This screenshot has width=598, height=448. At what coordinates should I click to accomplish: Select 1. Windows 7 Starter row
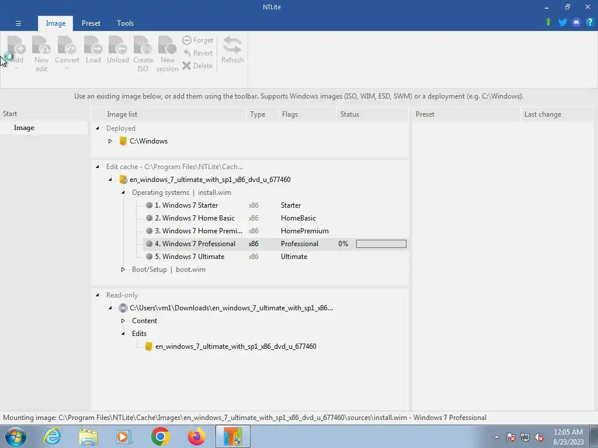276,205
